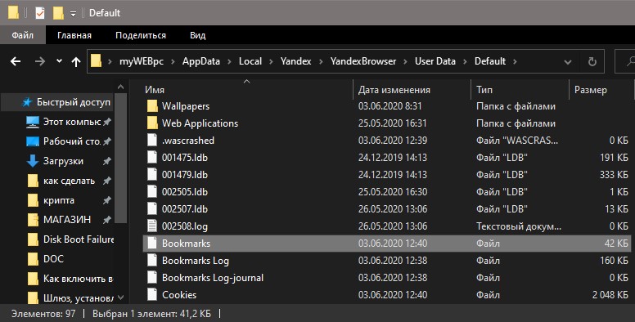Image resolution: width=635 pixels, height=322 pixels.
Task: Select Как включить folder in sidebar
Action: (78, 279)
